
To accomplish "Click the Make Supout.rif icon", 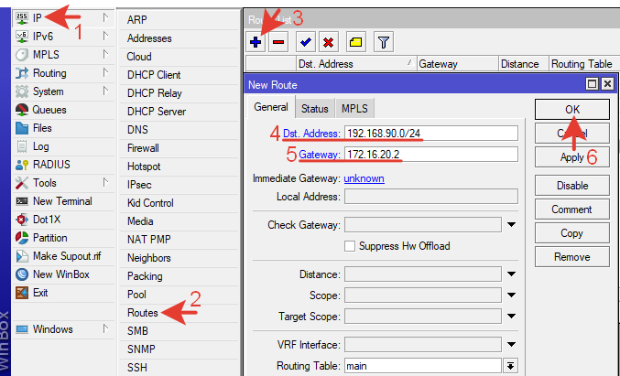I will [x=22, y=256].
